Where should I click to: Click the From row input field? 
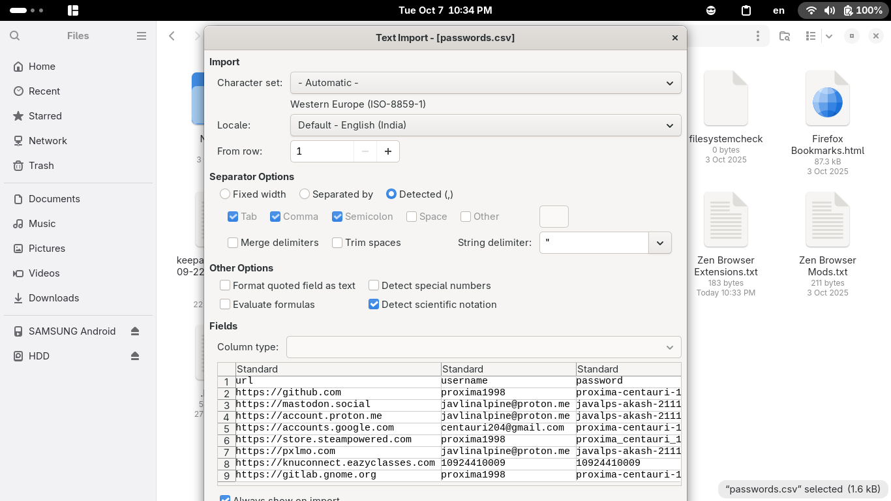click(322, 151)
